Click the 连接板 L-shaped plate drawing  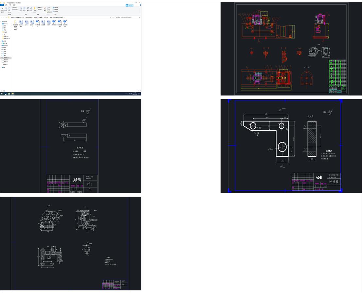coord(291,146)
